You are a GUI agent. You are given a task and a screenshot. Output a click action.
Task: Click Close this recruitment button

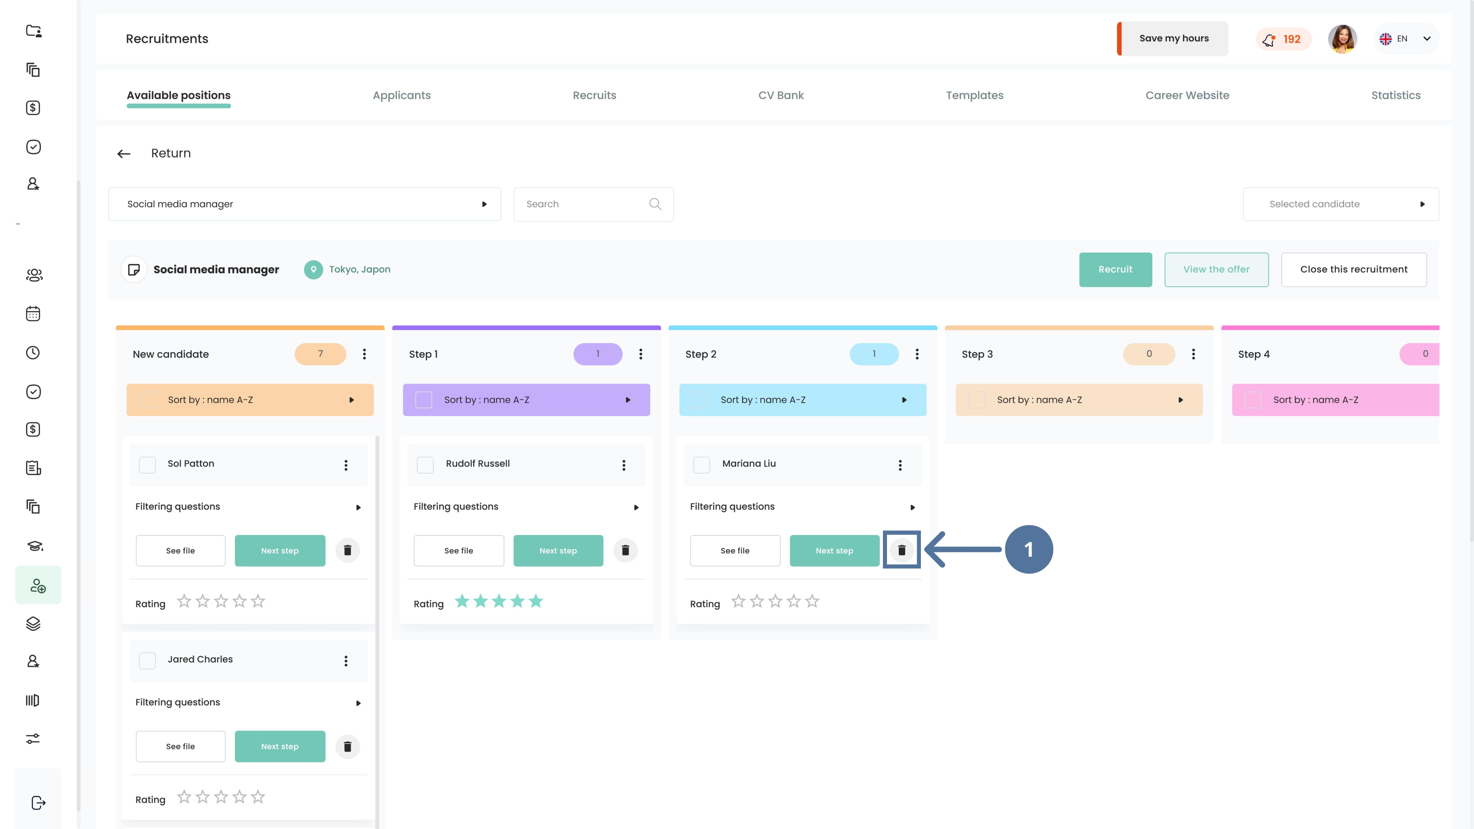1354,269
